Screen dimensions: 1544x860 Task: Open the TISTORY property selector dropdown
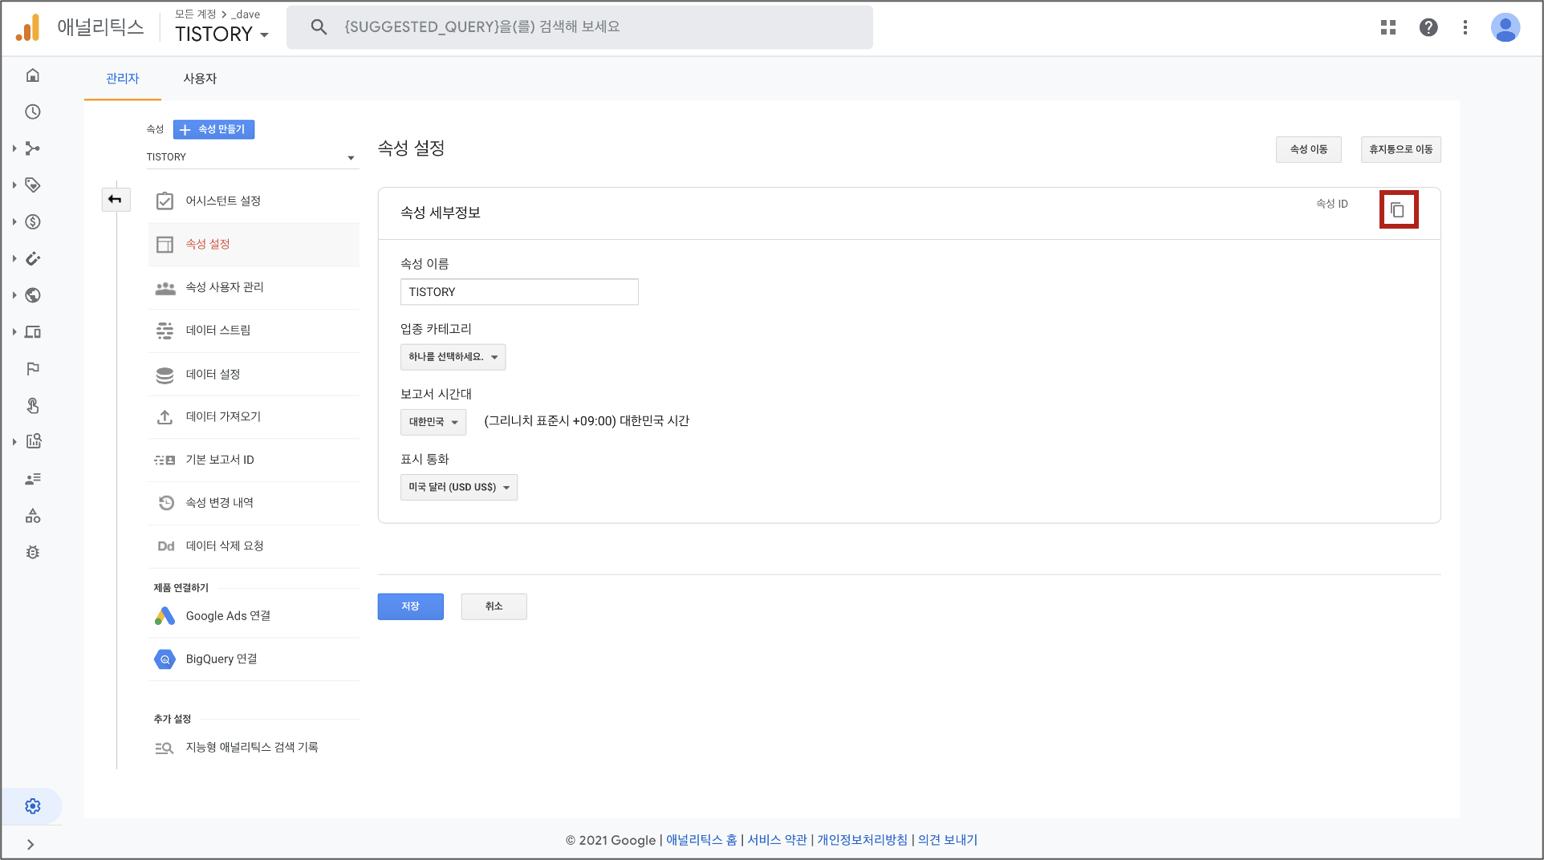click(251, 157)
